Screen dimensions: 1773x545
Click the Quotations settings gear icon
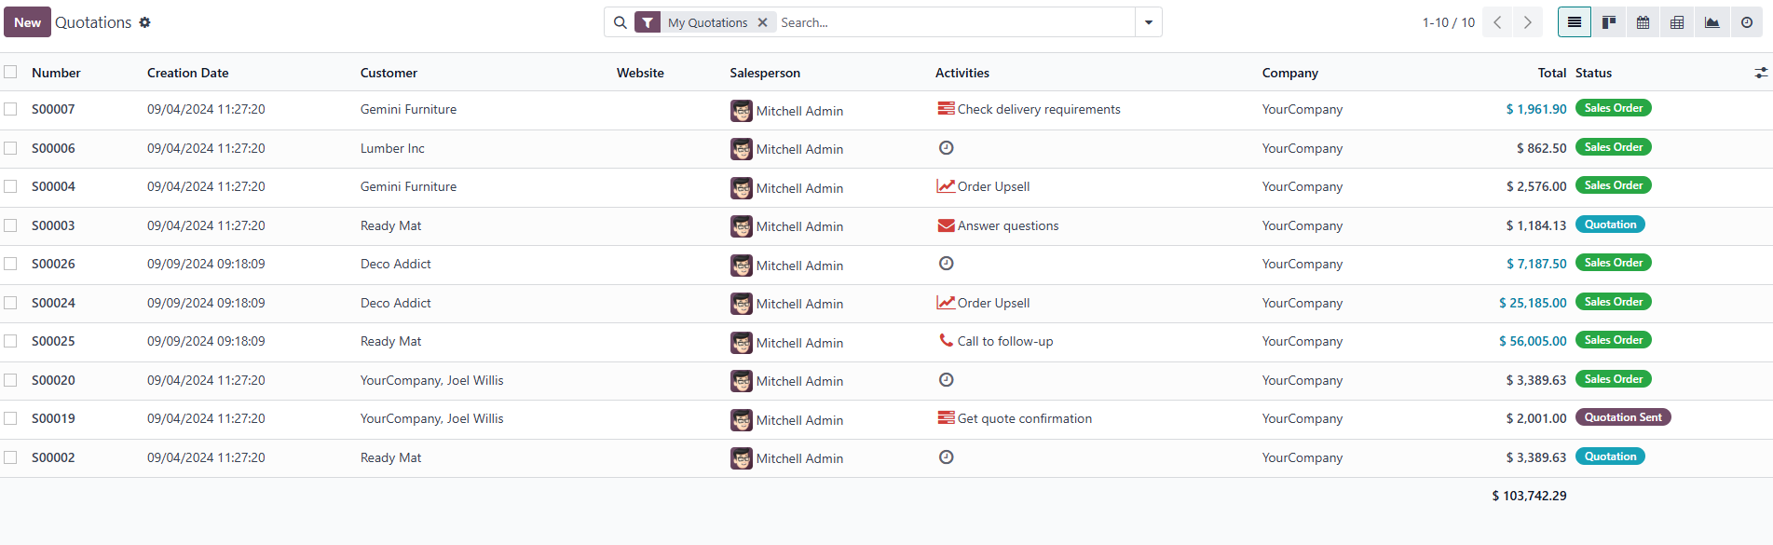144,22
